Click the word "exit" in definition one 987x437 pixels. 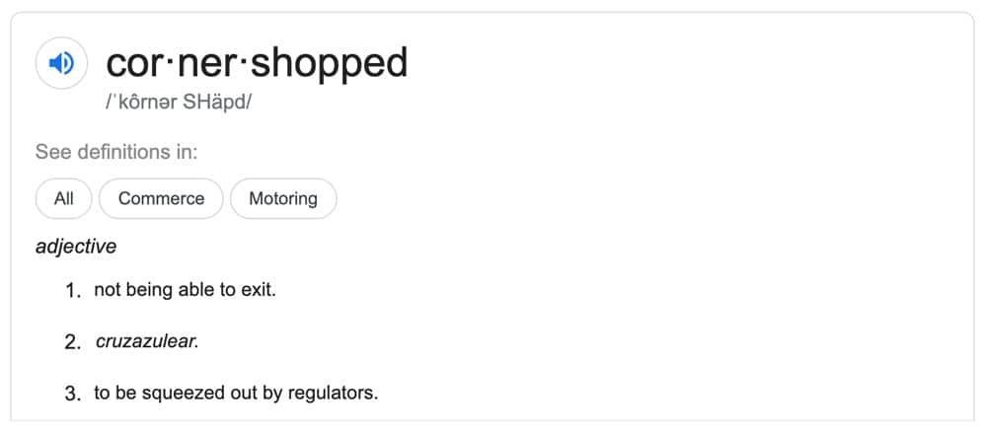(x=260, y=290)
